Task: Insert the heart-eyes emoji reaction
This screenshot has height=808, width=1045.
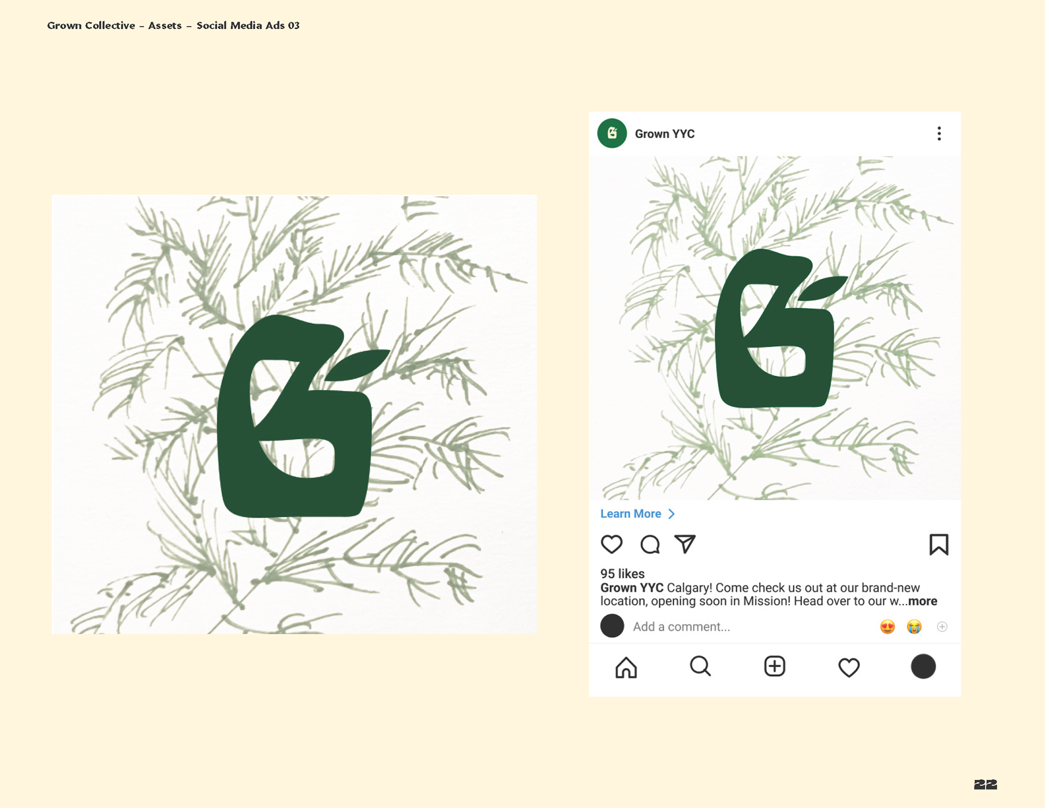Action: pos(887,627)
